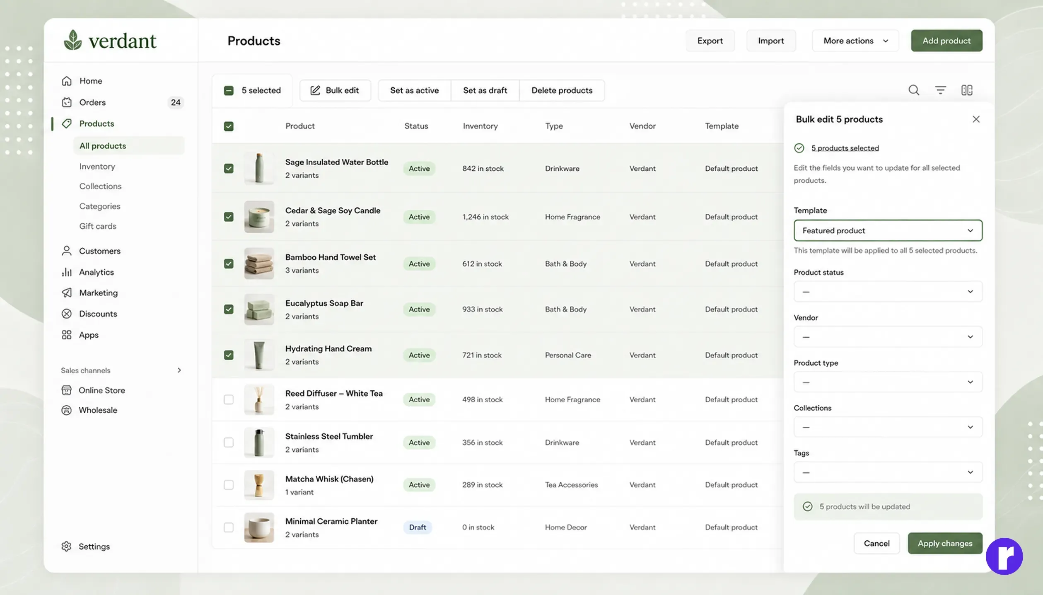Cancel the bulk edit

876,543
